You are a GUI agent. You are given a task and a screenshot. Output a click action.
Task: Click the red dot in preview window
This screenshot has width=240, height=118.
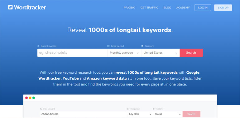pyautogui.click(x=26, y=98)
